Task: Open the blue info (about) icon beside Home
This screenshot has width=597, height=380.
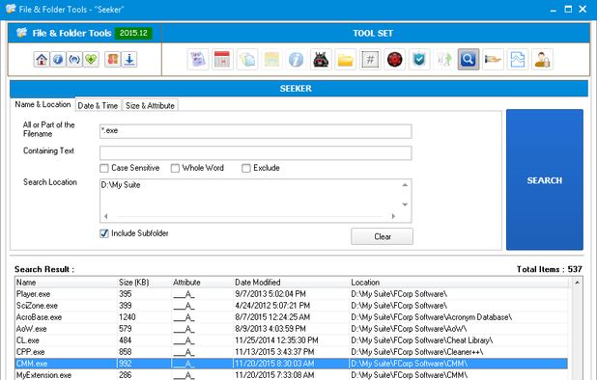Action: [58, 59]
